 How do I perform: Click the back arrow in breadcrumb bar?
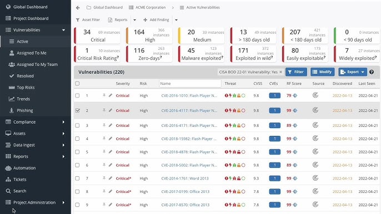click(78, 8)
